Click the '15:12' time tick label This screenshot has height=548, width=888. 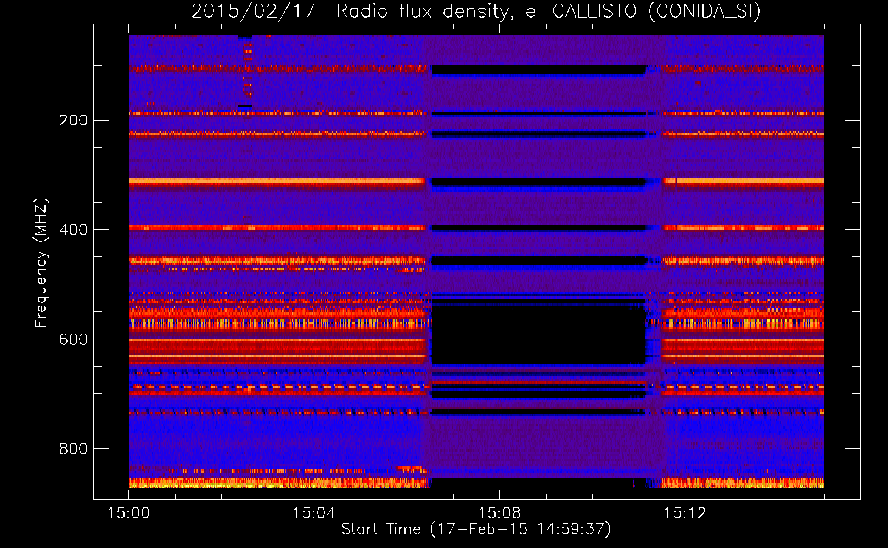point(685,513)
